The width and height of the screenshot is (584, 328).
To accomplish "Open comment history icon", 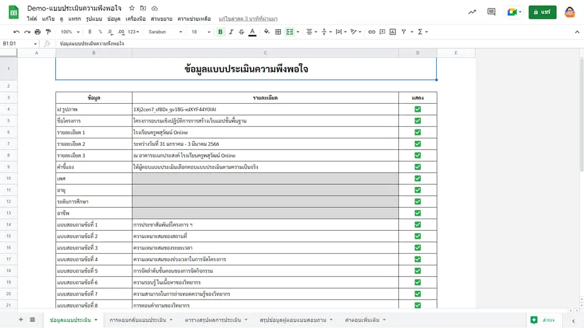I will point(492,12).
